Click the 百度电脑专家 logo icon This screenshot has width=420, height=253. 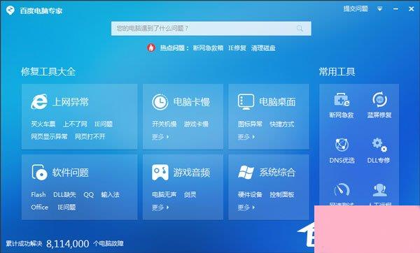click(10, 10)
